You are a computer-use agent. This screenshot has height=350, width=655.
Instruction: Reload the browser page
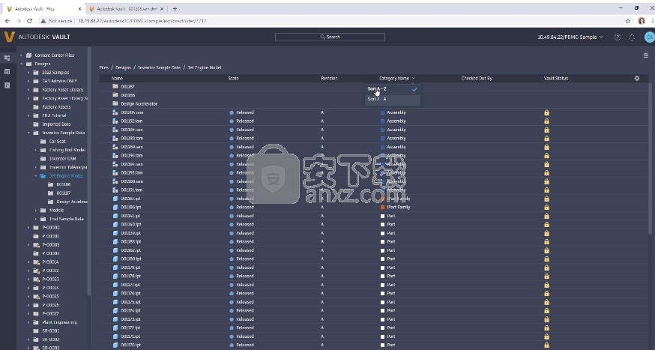[x=29, y=21]
